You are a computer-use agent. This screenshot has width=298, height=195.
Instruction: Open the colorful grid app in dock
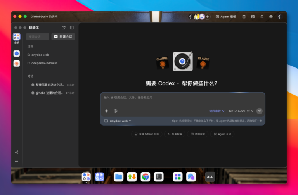coord(178,177)
